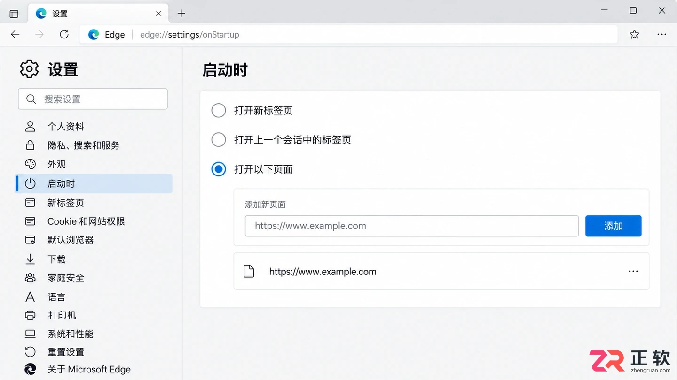Image resolution: width=677 pixels, height=380 pixels.
Task: Open 重置设置 section
Action: tap(94, 352)
